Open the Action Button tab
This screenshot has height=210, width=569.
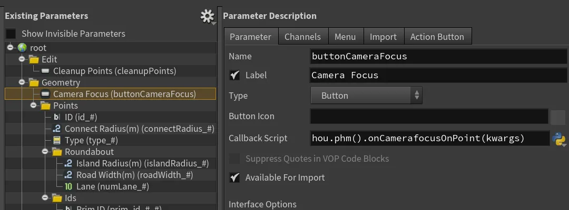437,37
